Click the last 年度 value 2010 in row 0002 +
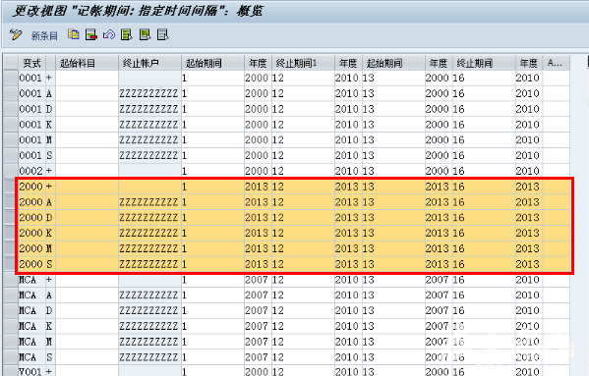This screenshot has width=589, height=376. pyautogui.click(x=528, y=171)
